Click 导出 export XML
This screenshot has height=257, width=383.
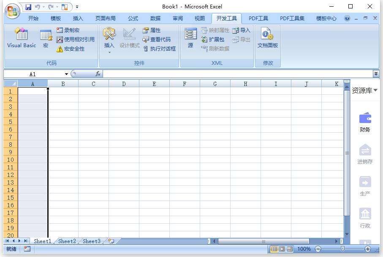(x=242, y=40)
